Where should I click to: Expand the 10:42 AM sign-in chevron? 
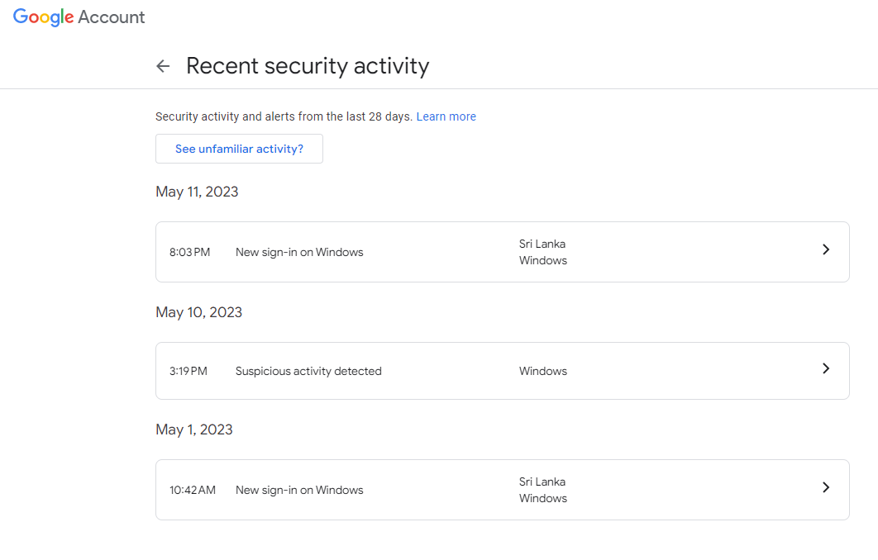coord(826,487)
